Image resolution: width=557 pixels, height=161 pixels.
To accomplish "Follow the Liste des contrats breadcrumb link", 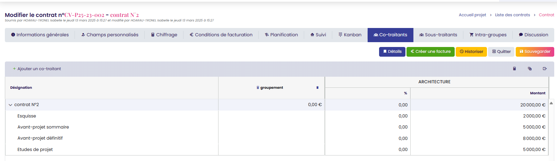I will 512,15.
